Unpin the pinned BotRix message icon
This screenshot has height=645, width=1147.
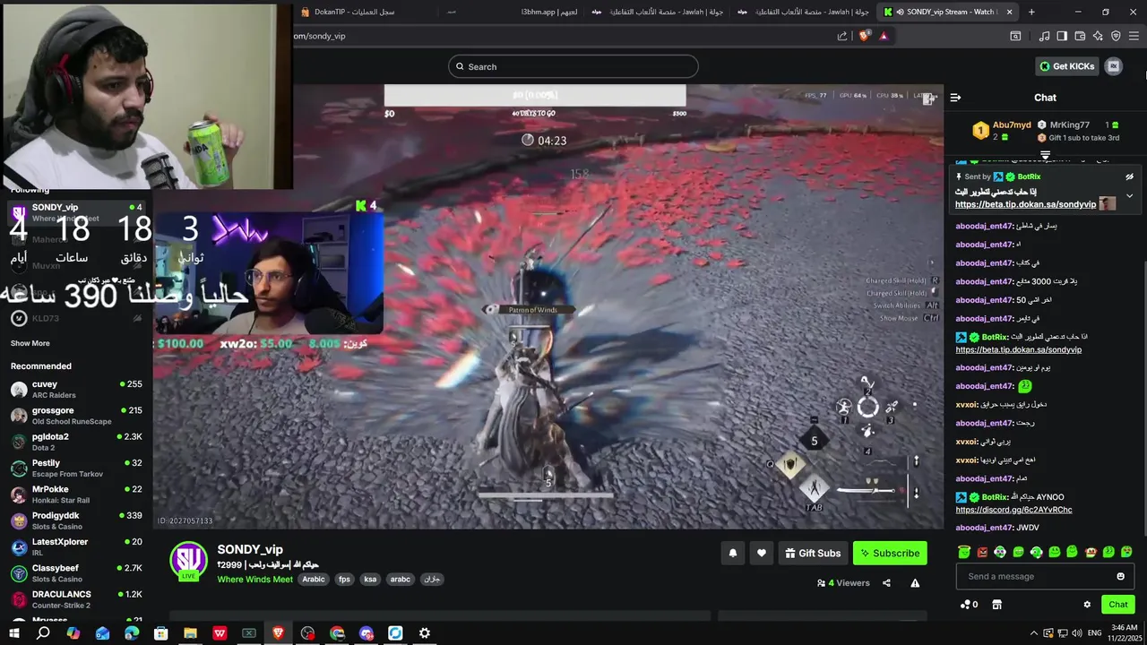(1129, 176)
